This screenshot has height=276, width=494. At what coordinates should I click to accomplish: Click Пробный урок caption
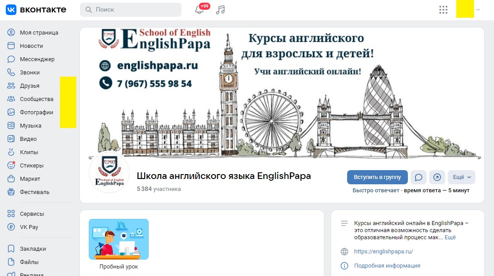[119, 267]
